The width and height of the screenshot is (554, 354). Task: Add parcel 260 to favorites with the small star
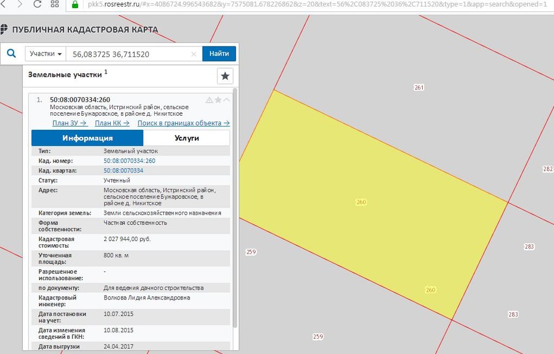218,100
